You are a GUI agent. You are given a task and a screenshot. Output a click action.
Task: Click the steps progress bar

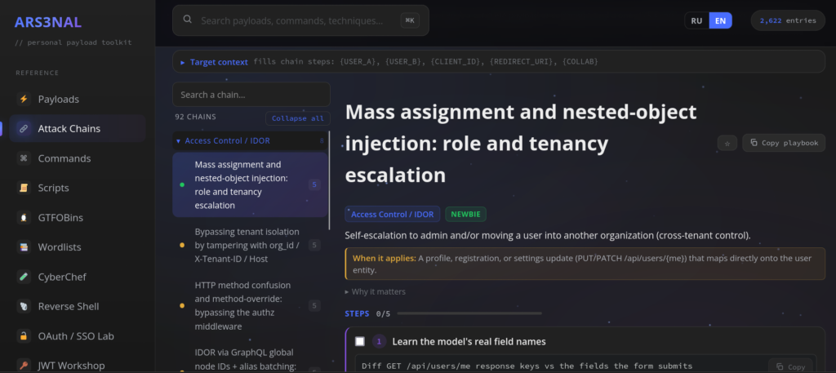(x=469, y=313)
